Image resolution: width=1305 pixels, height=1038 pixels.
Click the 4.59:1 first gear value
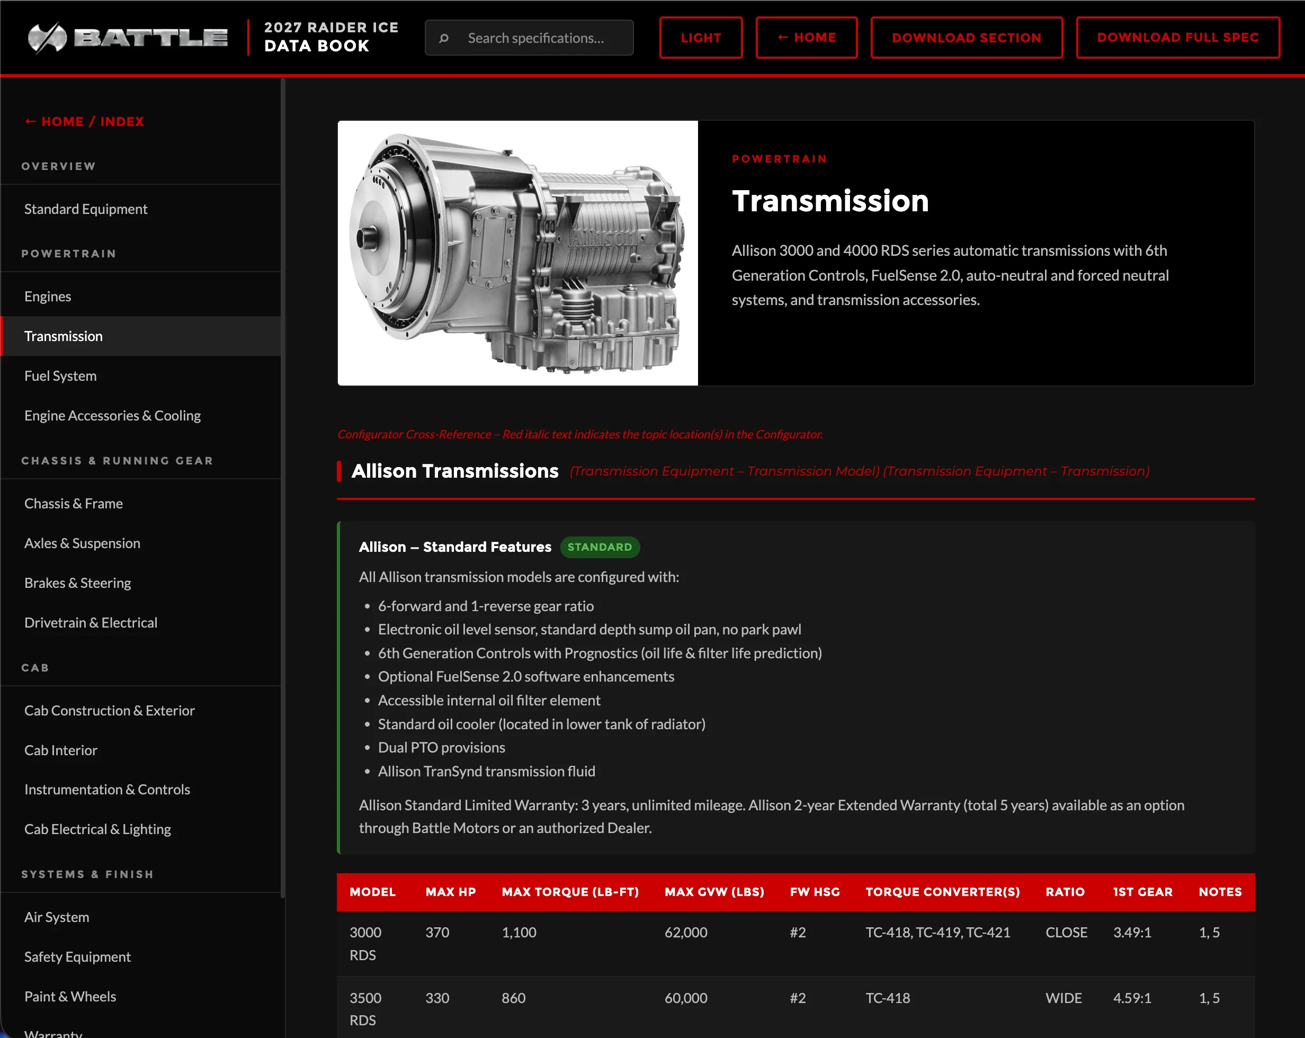pyautogui.click(x=1132, y=998)
